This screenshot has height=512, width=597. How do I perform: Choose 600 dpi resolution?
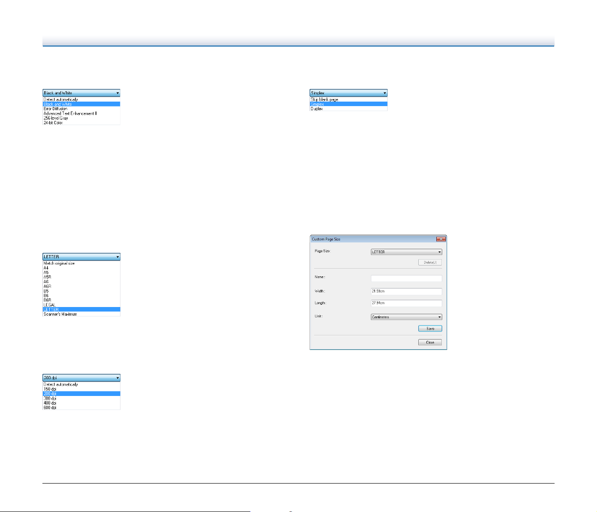point(81,407)
